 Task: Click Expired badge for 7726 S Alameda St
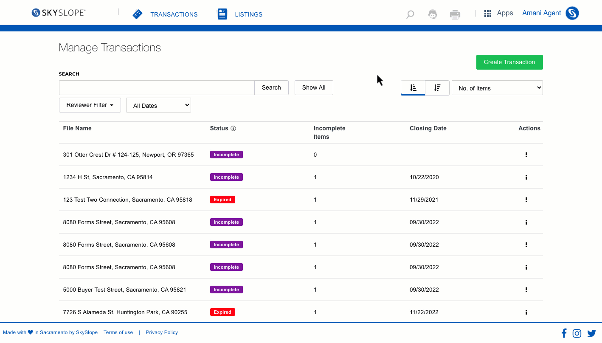coord(222,312)
